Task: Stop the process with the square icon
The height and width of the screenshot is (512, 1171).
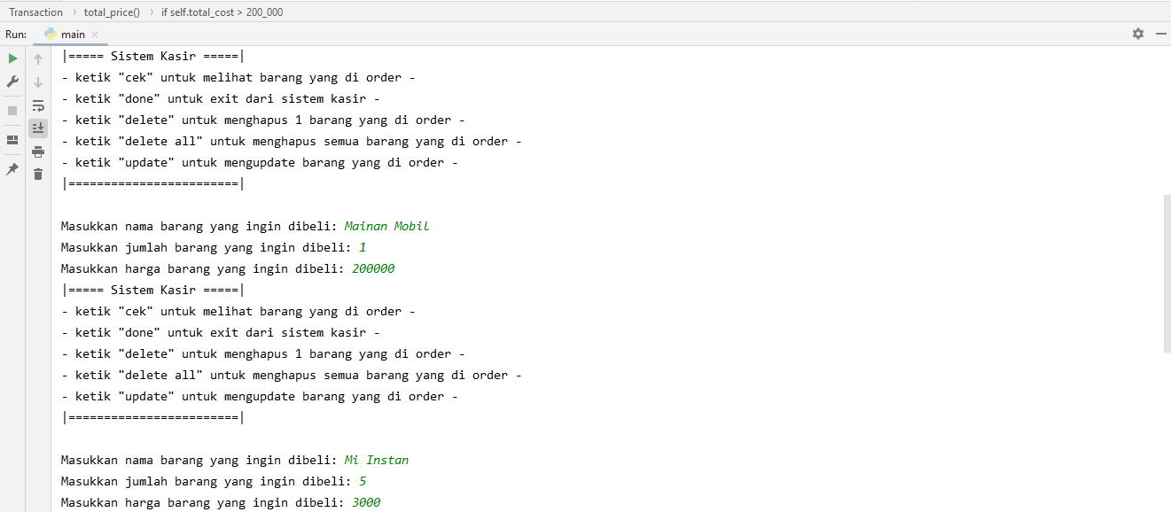Action: tap(12, 111)
